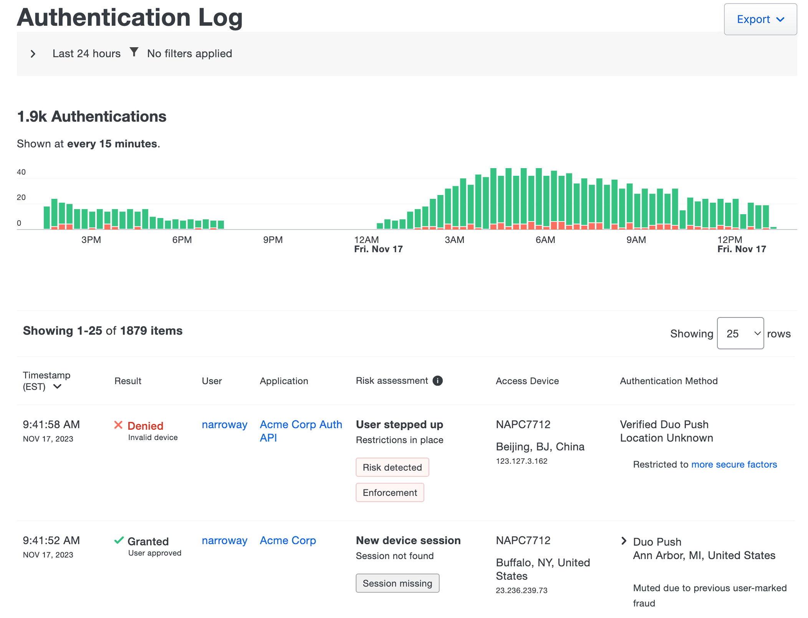Click the red X icon on the Denied row

click(118, 425)
